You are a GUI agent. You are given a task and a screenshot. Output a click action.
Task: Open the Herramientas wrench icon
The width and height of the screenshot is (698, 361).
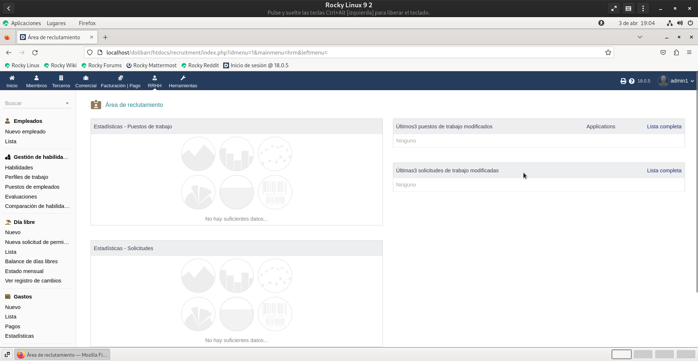tap(183, 78)
